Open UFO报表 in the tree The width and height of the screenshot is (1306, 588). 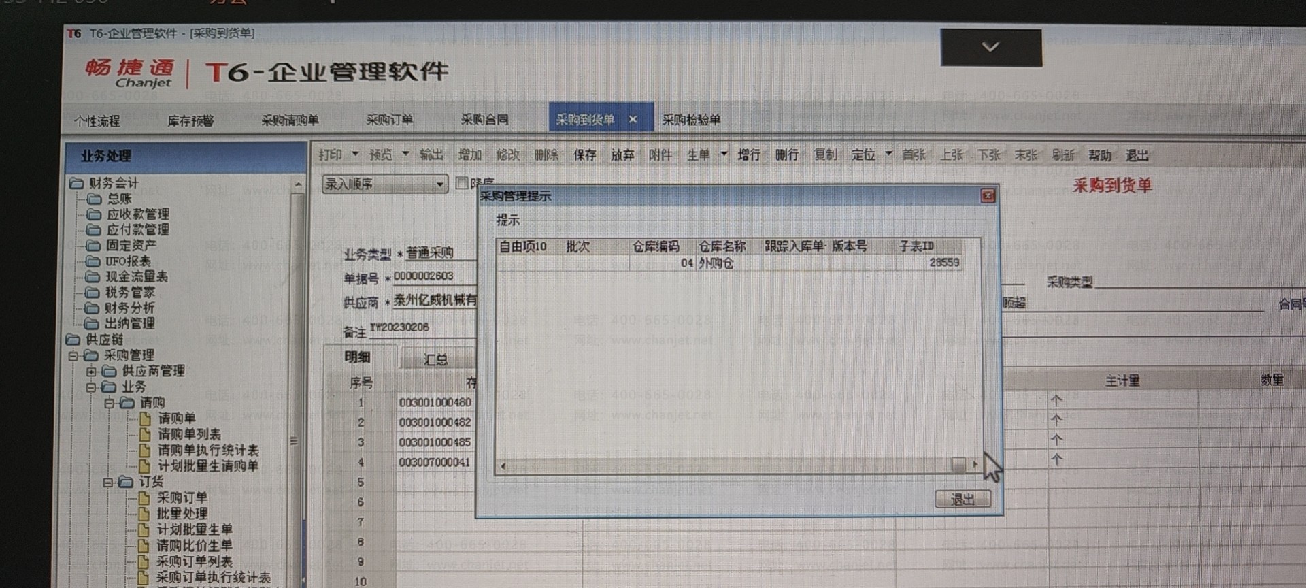pos(127,261)
